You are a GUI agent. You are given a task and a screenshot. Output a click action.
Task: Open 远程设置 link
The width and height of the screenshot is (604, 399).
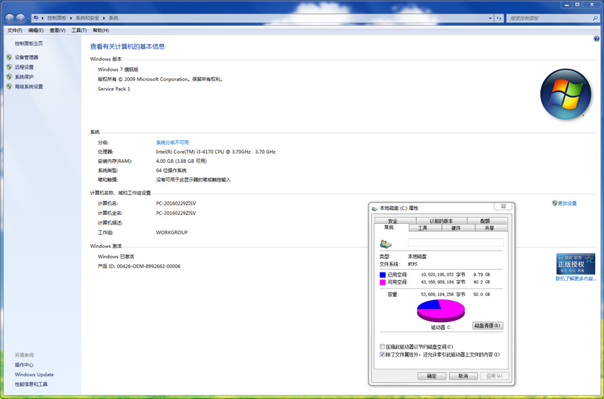click(24, 67)
